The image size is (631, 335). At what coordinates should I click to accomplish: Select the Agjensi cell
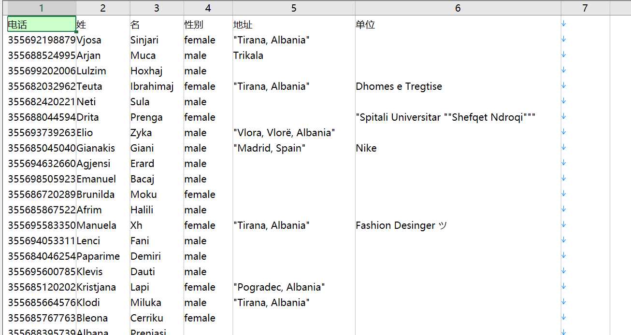pos(103,164)
